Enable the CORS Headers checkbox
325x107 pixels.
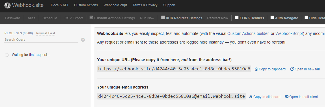[x=237, y=18]
